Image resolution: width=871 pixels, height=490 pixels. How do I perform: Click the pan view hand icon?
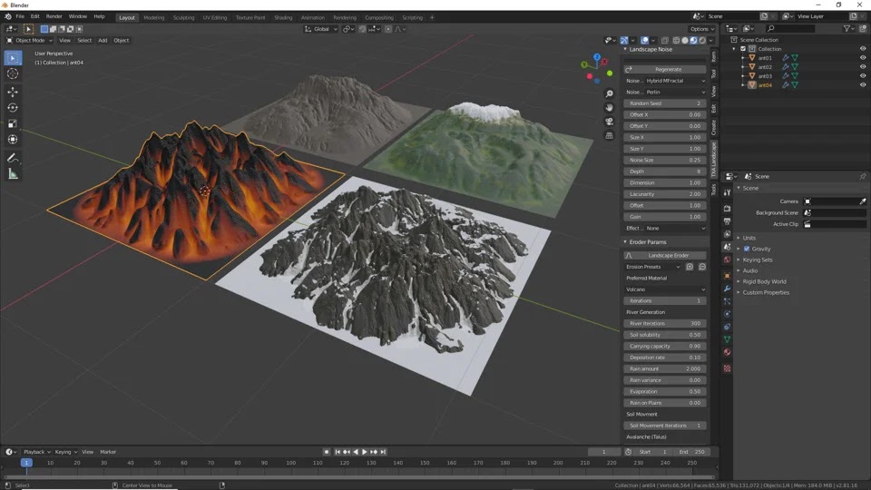click(x=610, y=108)
